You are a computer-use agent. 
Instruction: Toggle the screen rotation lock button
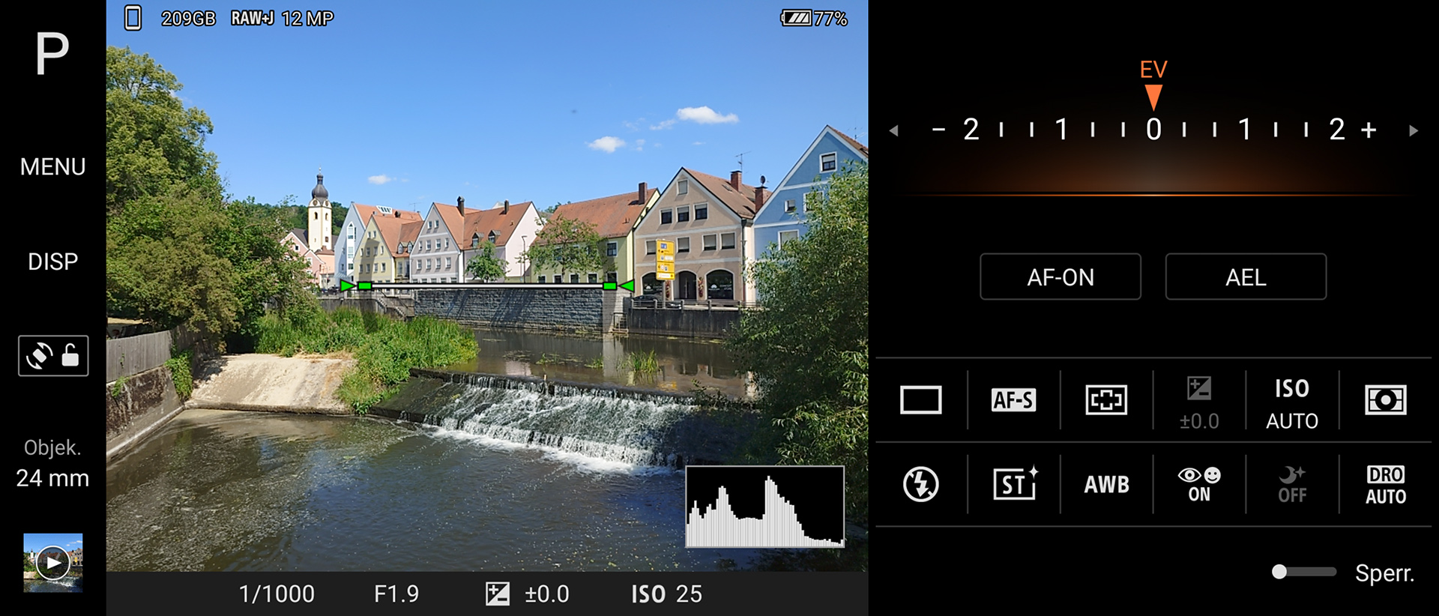(53, 355)
